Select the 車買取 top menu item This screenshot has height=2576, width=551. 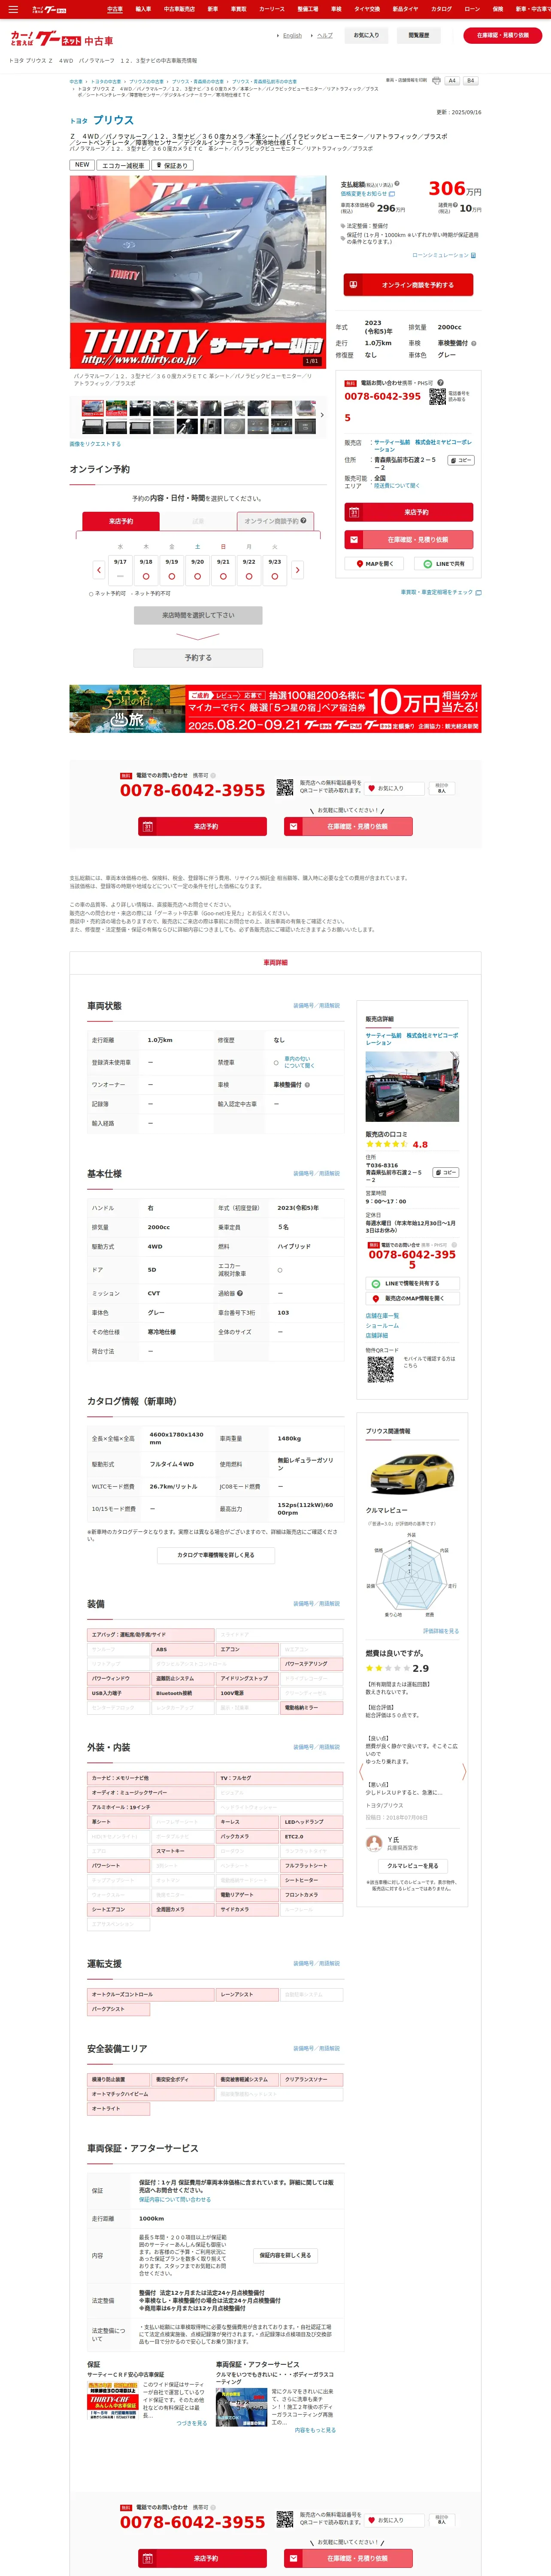(239, 9)
